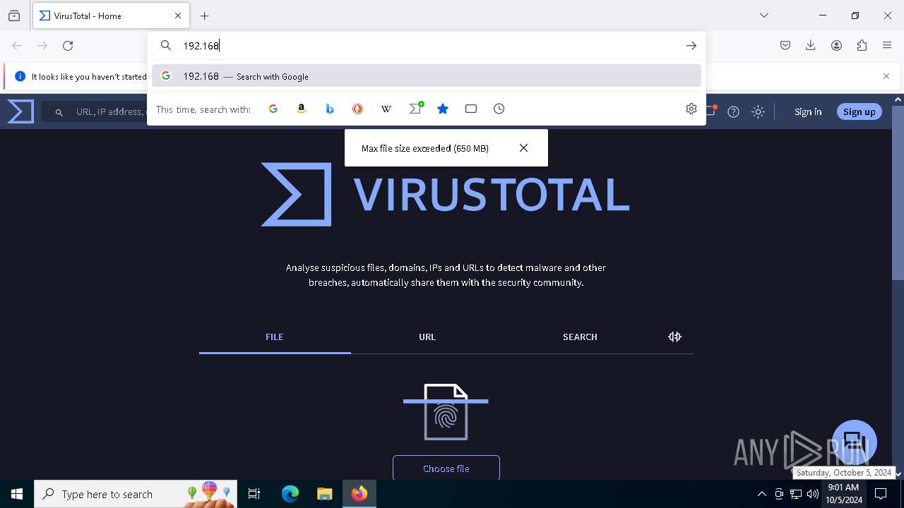This screenshot has height=508, width=904.
Task: Click the VirusTotal URL/IP search field
Action: point(95,111)
